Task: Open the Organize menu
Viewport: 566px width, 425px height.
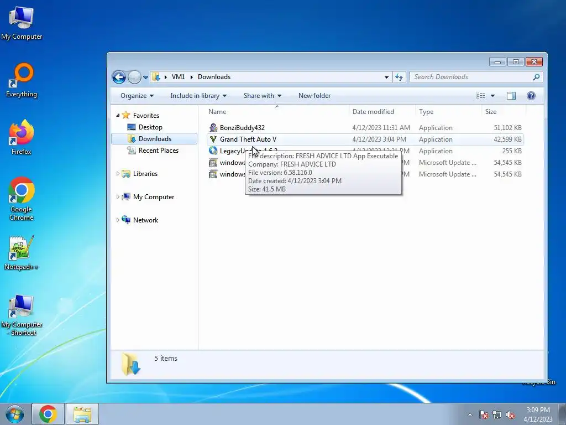Action: [137, 96]
